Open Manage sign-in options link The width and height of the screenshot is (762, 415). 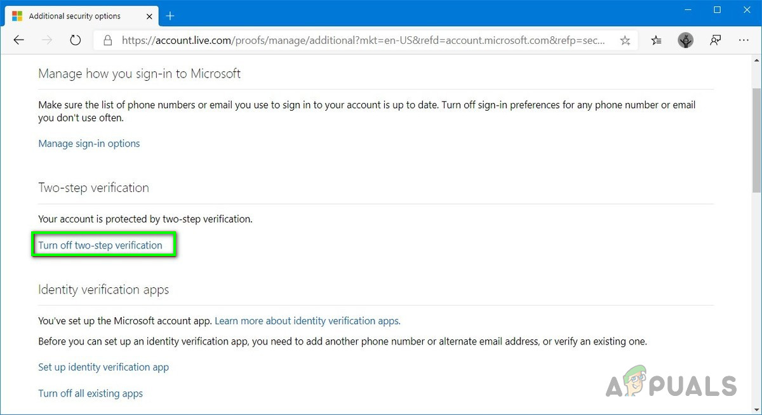point(89,144)
